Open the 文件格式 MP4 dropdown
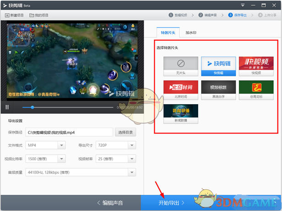Image resolution: width=282 pixels, height=211 pixels. [x=45, y=145]
